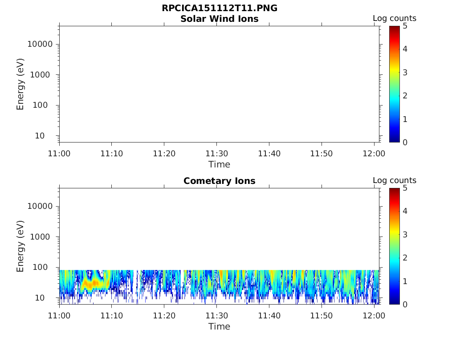Click the 11:50 tick label in the top panel

pos(322,154)
